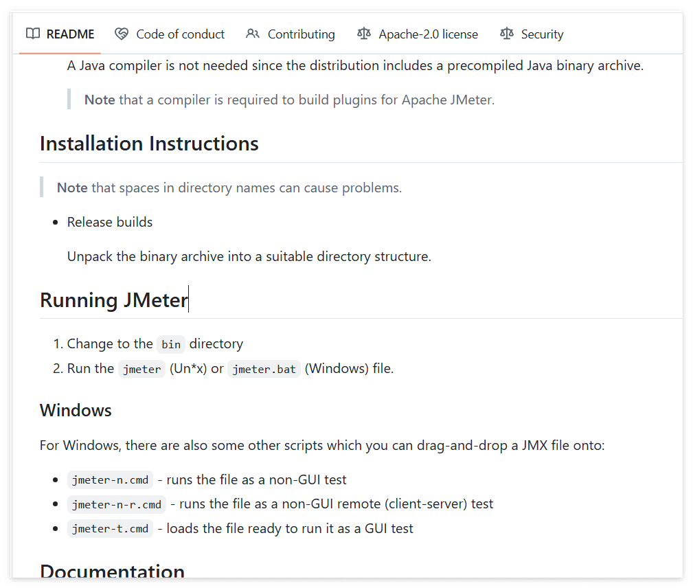
Task: Open the Security tab
Action: coord(532,34)
